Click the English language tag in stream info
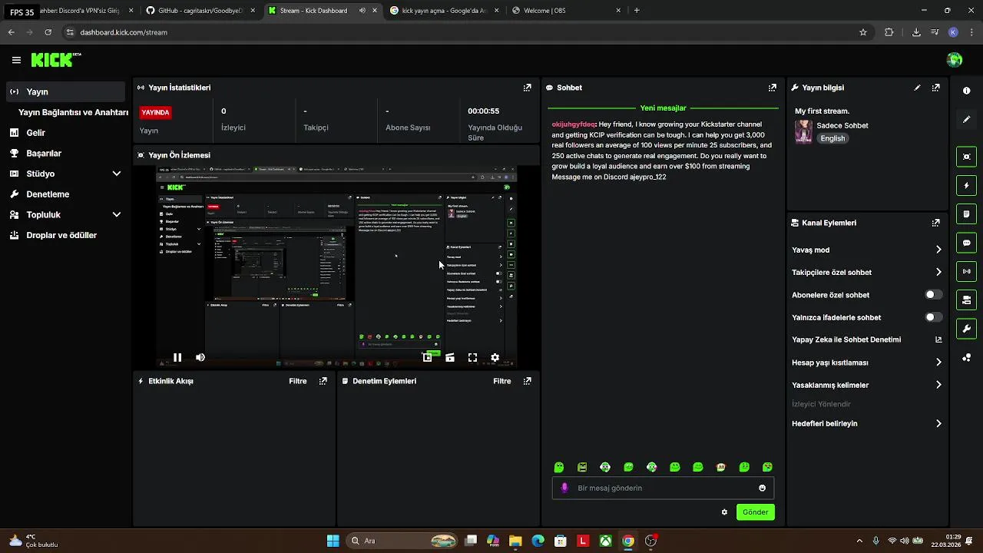 832,138
